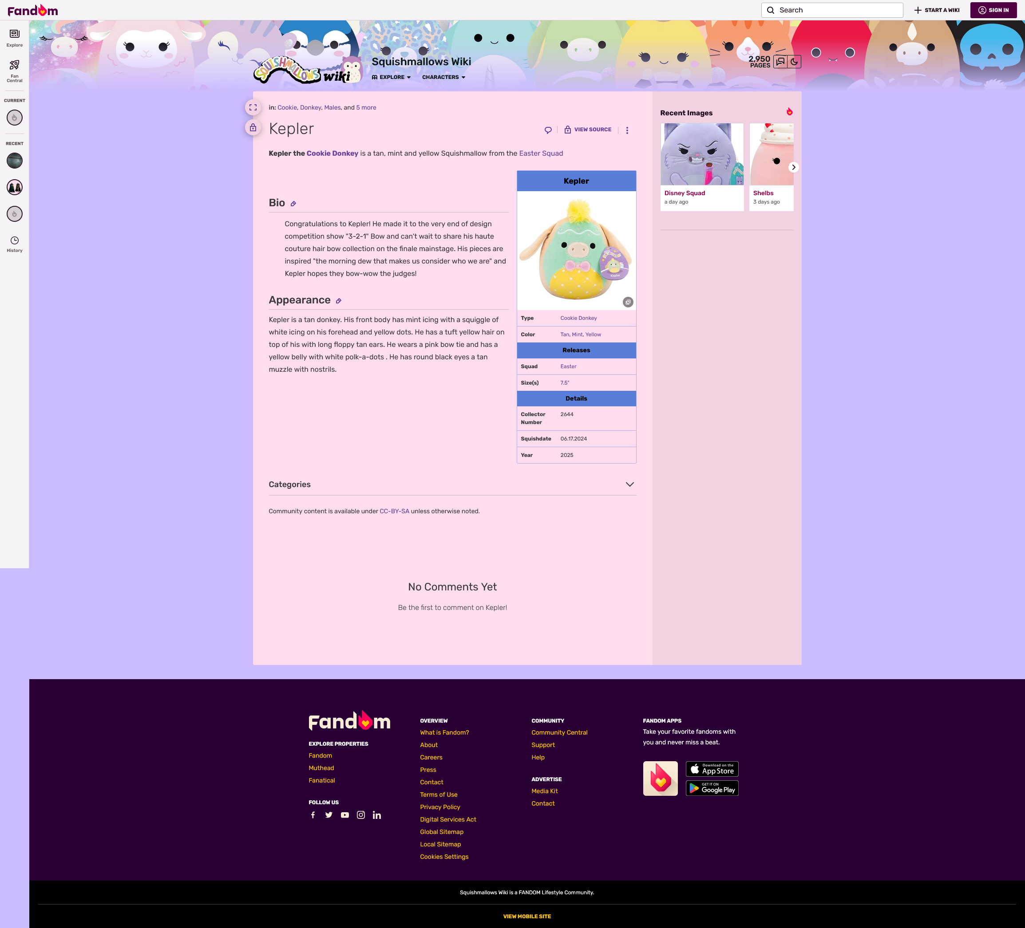Open the current wiki circle icon
Image resolution: width=1025 pixels, height=928 pixels.
click(14, 118)
